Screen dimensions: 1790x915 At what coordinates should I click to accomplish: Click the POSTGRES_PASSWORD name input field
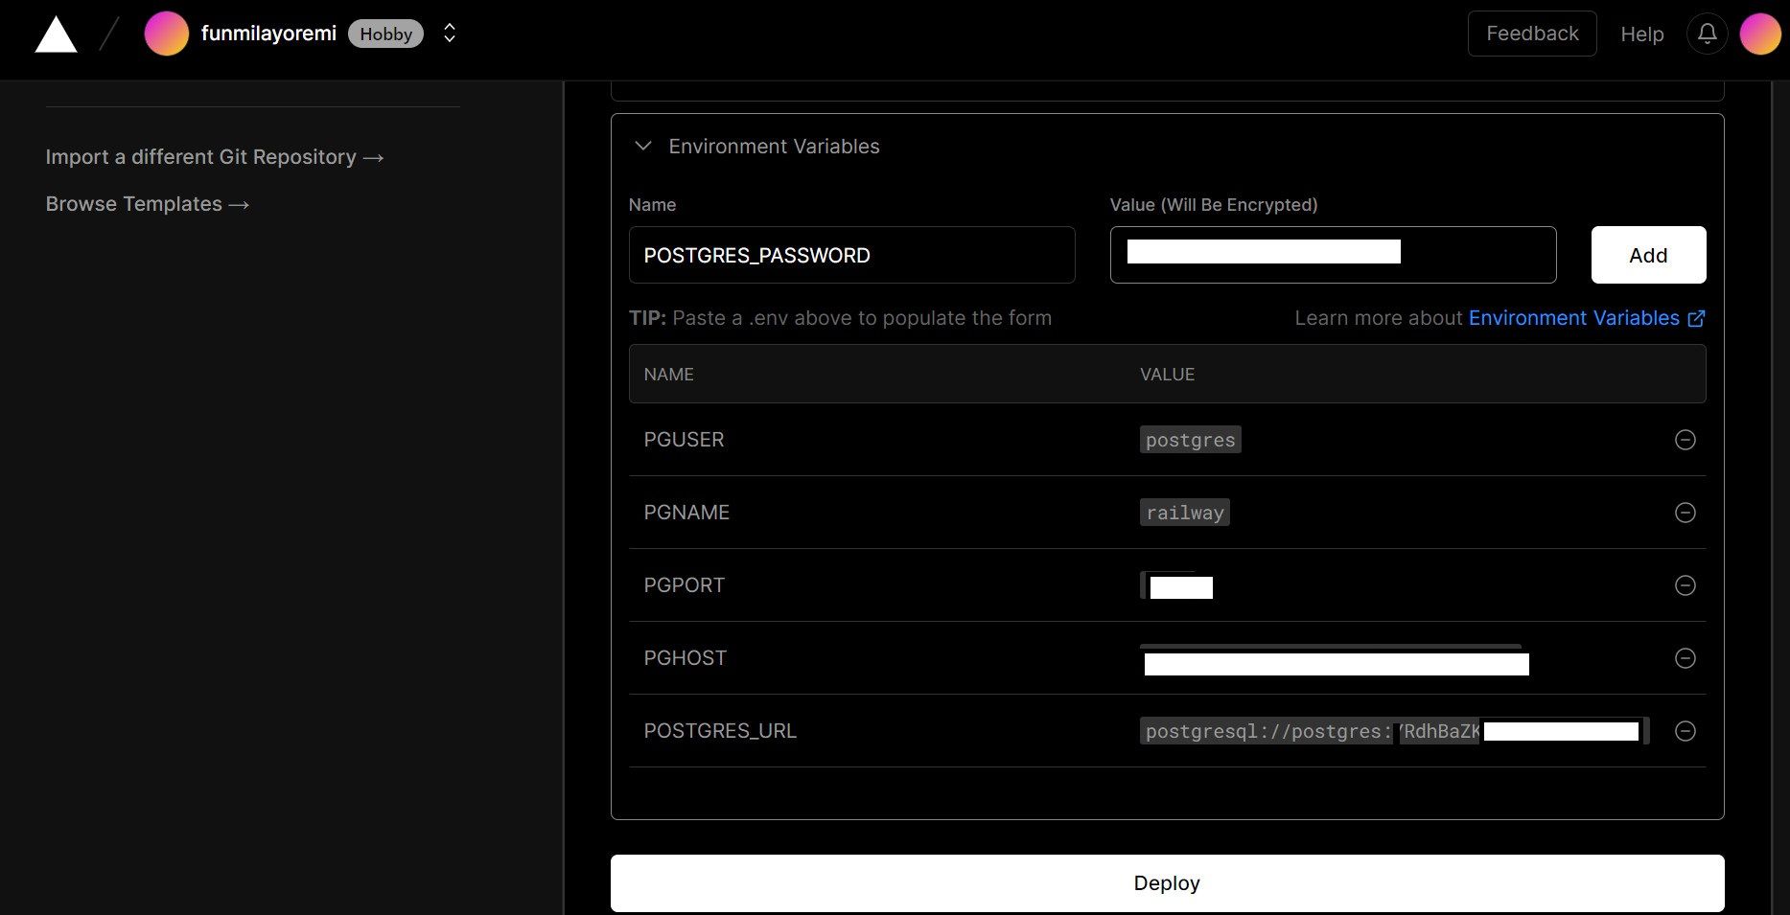coord(851,255)
